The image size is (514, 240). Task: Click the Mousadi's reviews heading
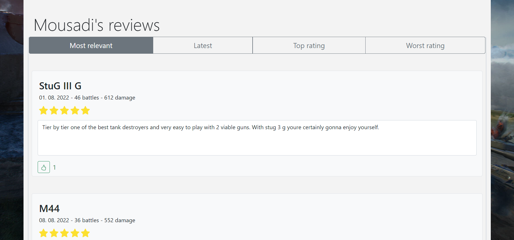(x=97, y=25)
